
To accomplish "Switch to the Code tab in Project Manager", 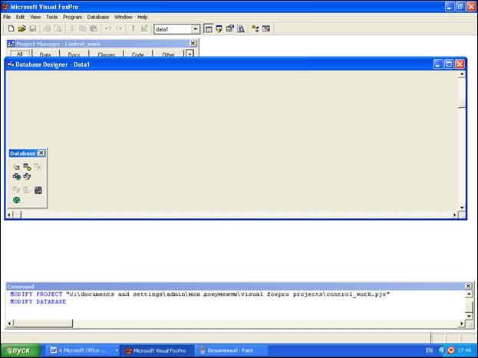I will pyautogui.click(x=138, y=54).
